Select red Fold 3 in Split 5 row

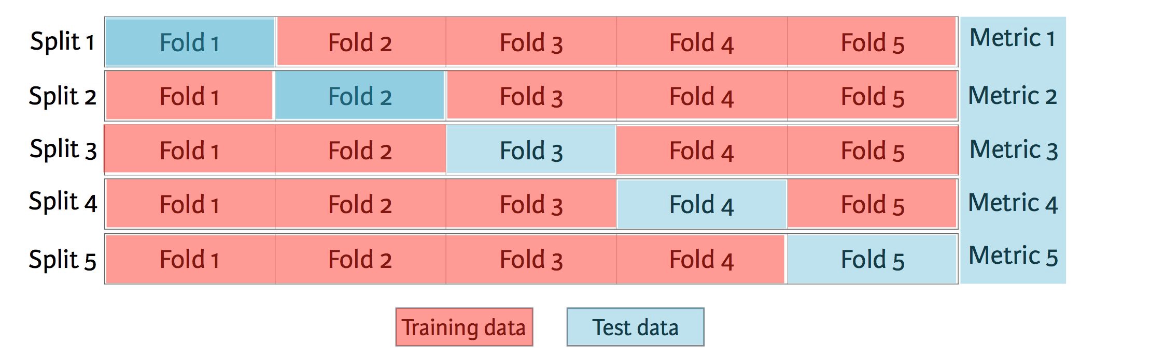coord(531,259)
